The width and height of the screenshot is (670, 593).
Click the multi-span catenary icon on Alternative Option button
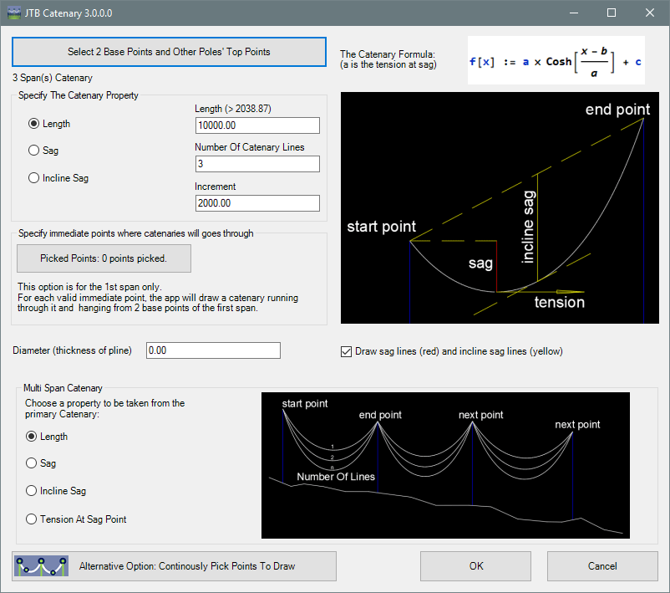[42, 566]
